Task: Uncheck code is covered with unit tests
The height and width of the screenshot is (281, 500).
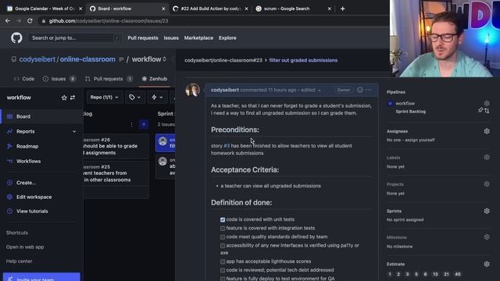Action: coord(223,219)
